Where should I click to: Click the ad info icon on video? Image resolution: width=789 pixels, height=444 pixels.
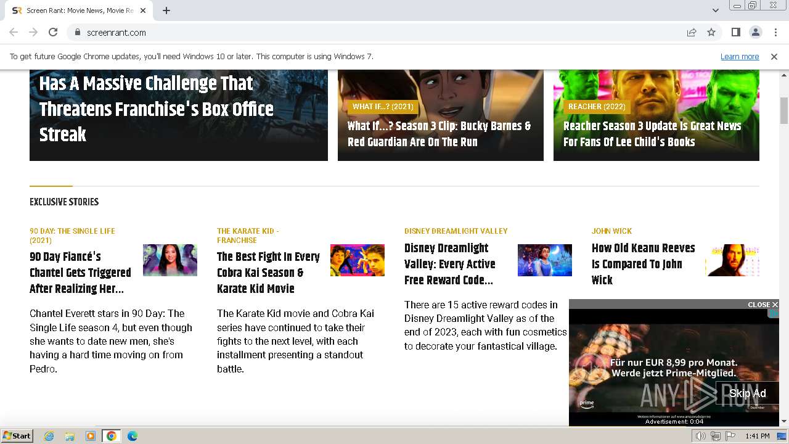pos(774,314)
